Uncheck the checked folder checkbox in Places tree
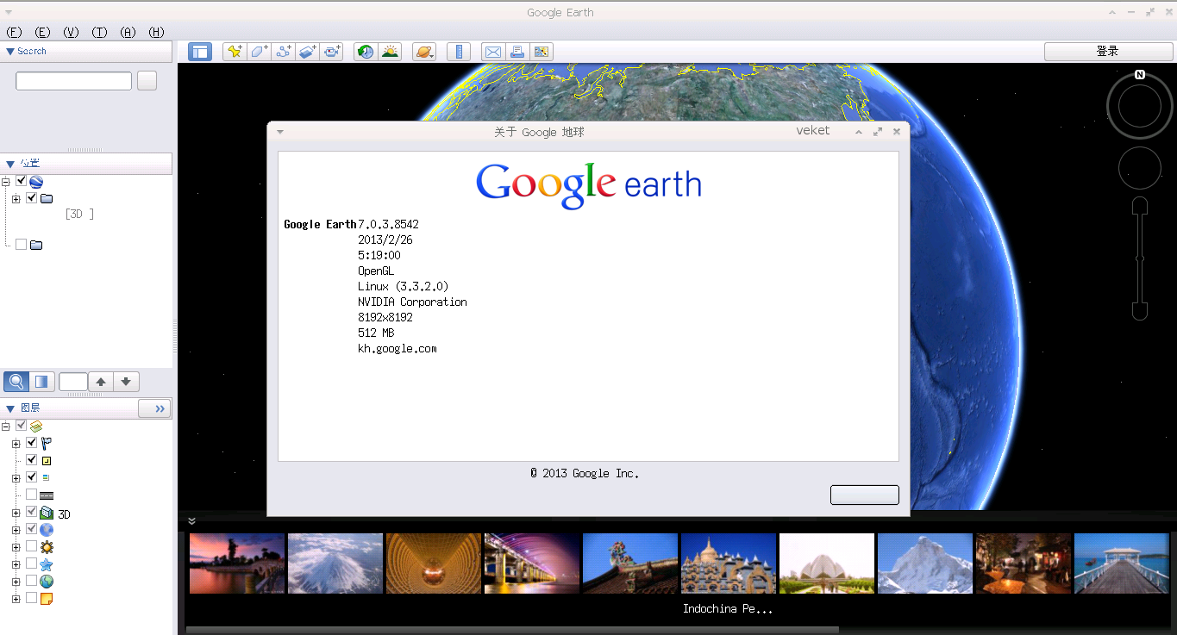Image resolution: width=1177 pixels, height=635 pixels. coord(32,198)
